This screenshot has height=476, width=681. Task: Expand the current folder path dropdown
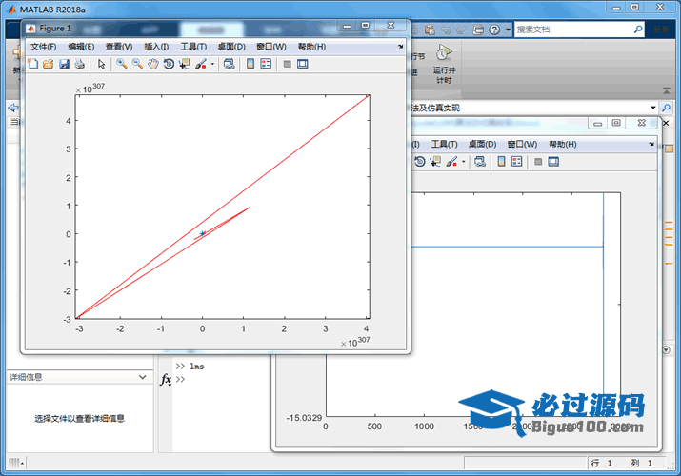click(652, 108)
